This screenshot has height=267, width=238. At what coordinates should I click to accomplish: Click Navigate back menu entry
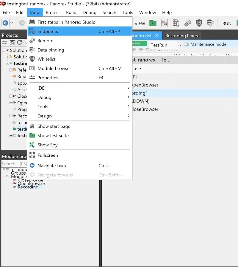point(79,166)
